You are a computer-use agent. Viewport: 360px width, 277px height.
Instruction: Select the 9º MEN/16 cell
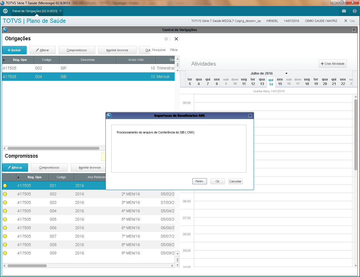pyautogui.click(x=131, y=253)
